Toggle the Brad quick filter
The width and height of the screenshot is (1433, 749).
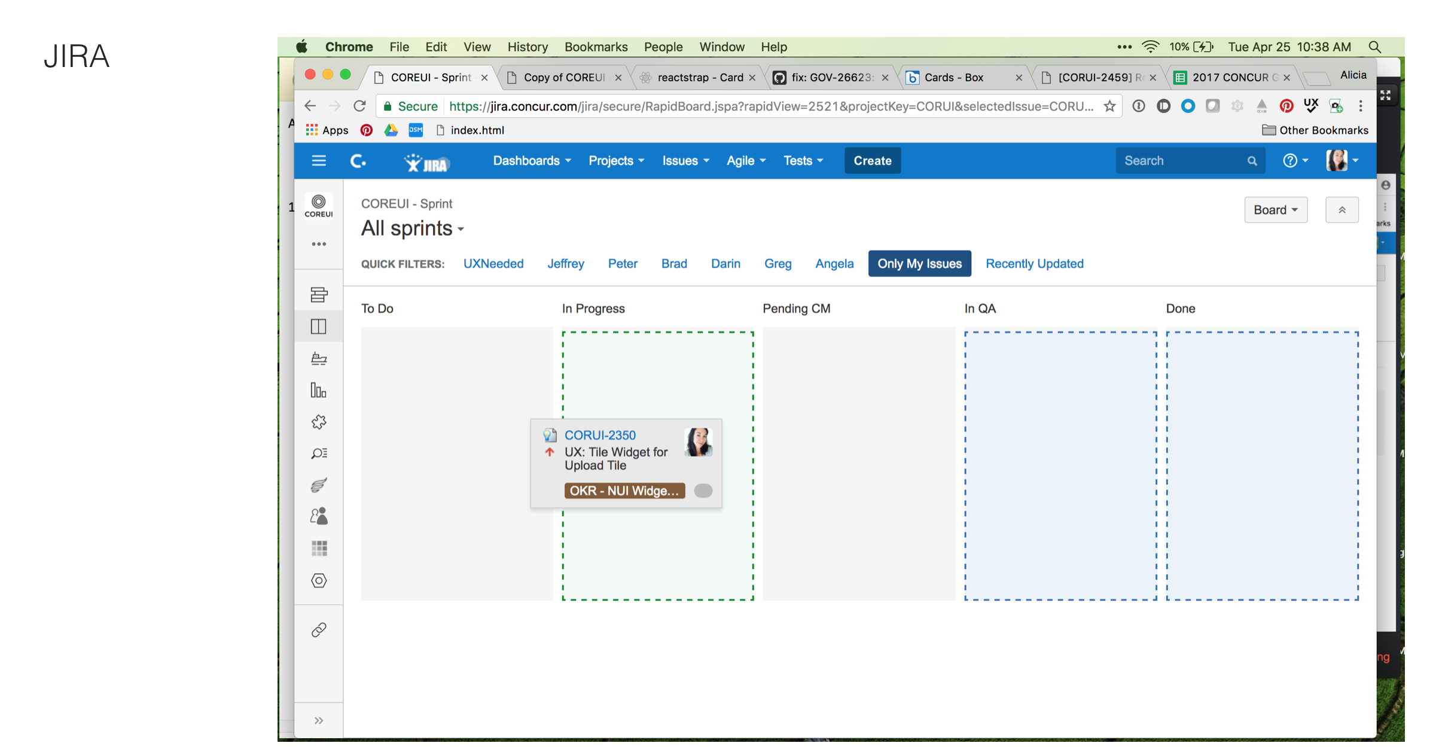click(x=674, y=264)
